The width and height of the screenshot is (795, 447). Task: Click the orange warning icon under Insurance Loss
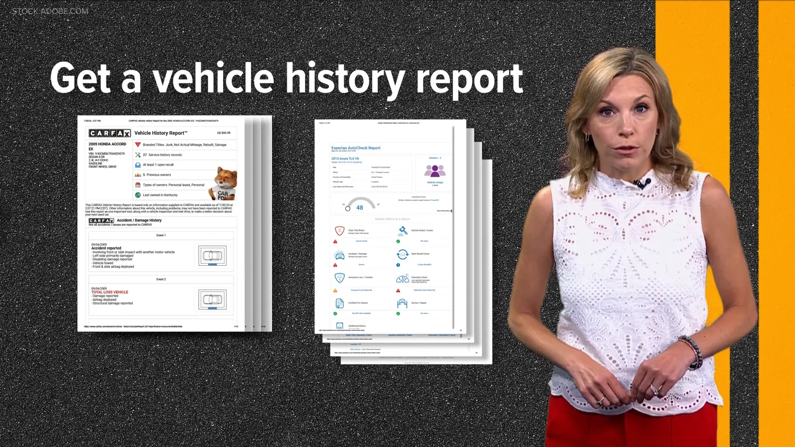[x=335, y=291]
